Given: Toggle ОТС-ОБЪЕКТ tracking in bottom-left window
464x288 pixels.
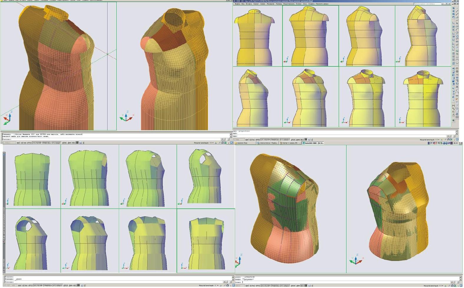Looking at the screenshot, I should pyautogui.click(x=57, y=285).
